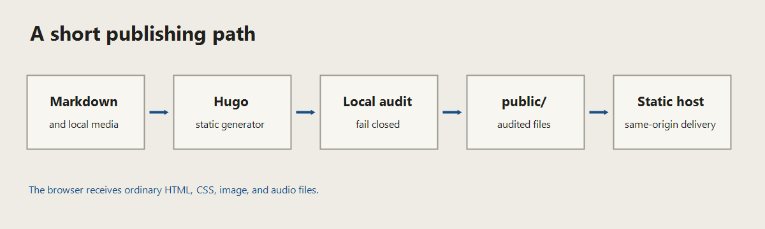Click 'audited files' subtitle
Image resolution: width=765 pixels, height=229 pixels.
[524, 125]
